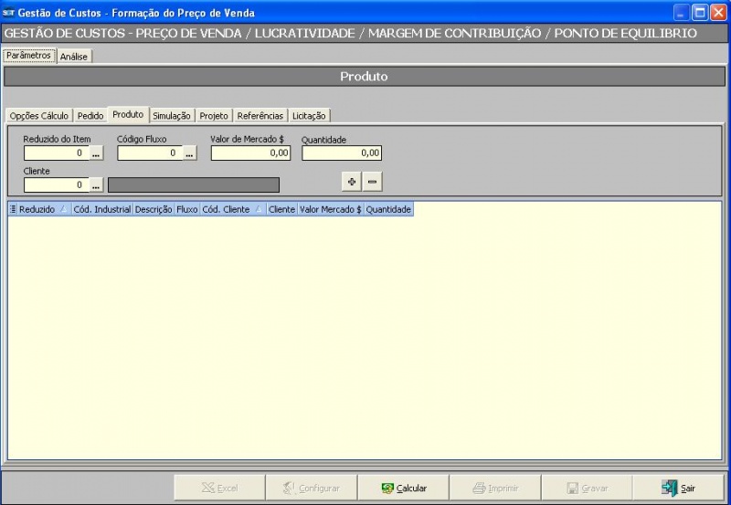Open the Opções Cálculo tab
Image resolution: width=731 pixels, height=505 pixels.
[x=38, y=116]
